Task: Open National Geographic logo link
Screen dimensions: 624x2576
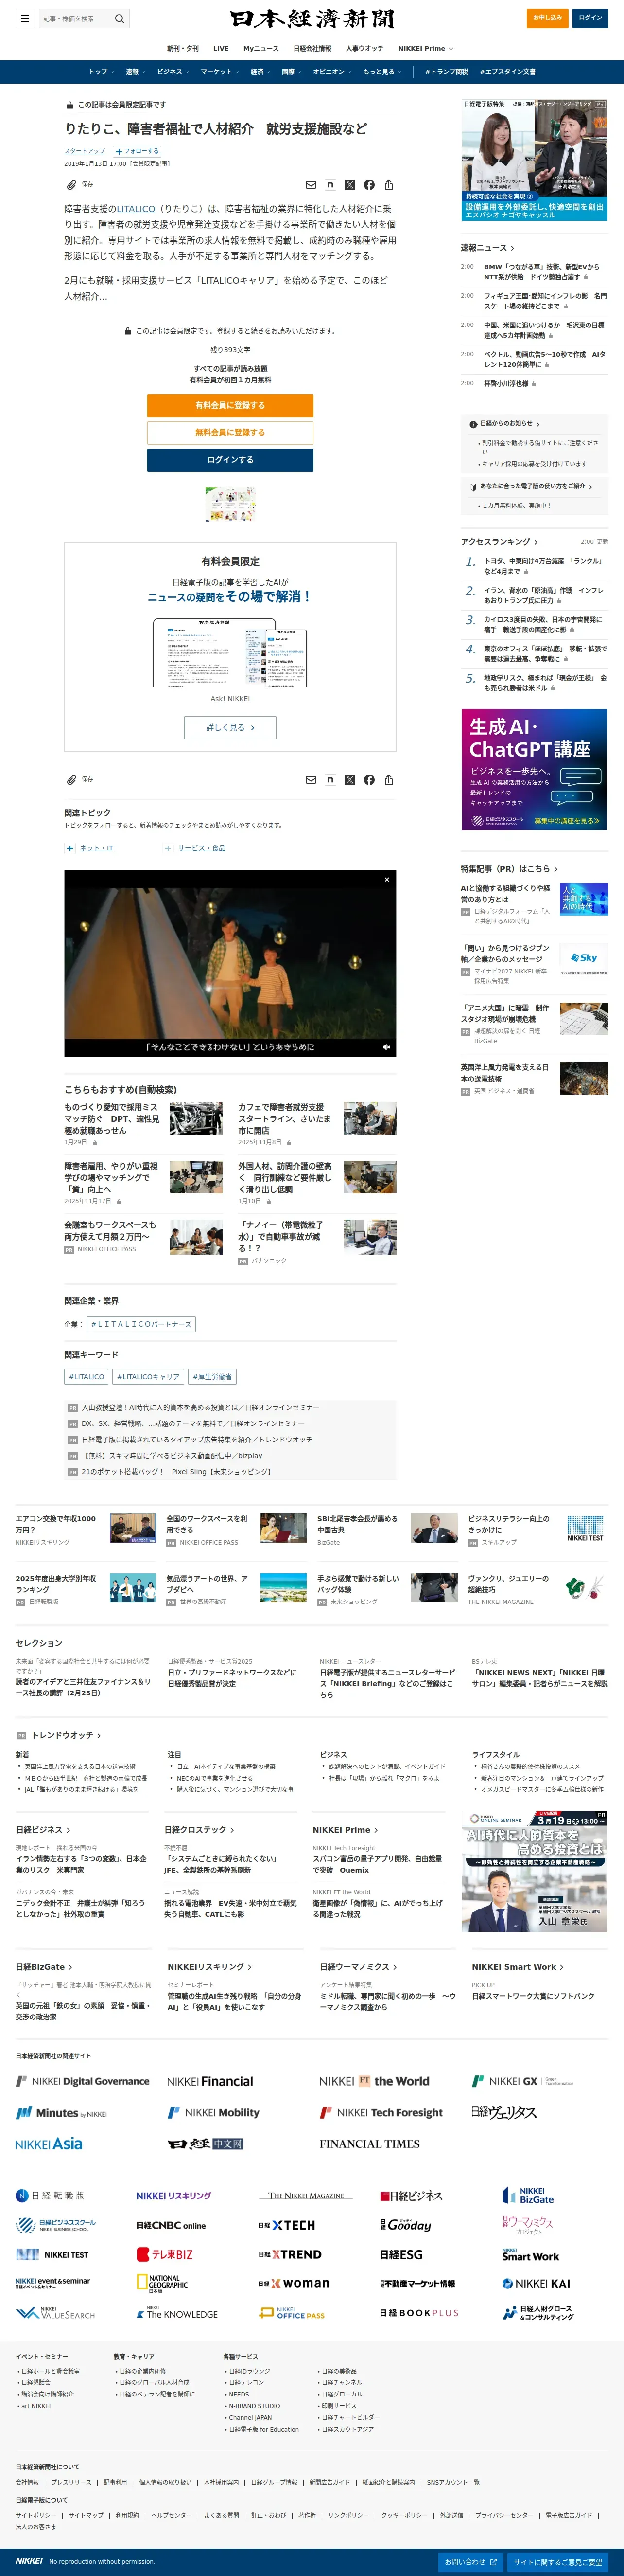Action: click(x=162, y=2283)
